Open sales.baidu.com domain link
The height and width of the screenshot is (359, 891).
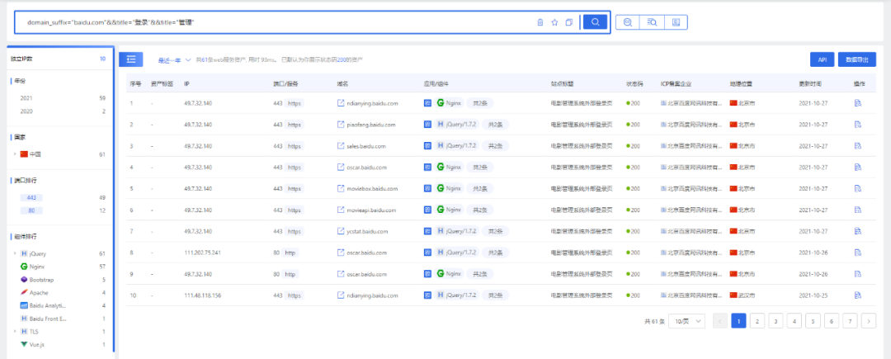tap(366, 146)
